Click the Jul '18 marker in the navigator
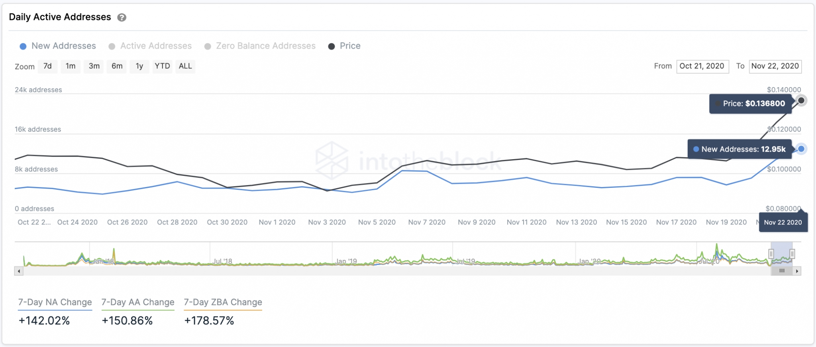 pos(222,261)
